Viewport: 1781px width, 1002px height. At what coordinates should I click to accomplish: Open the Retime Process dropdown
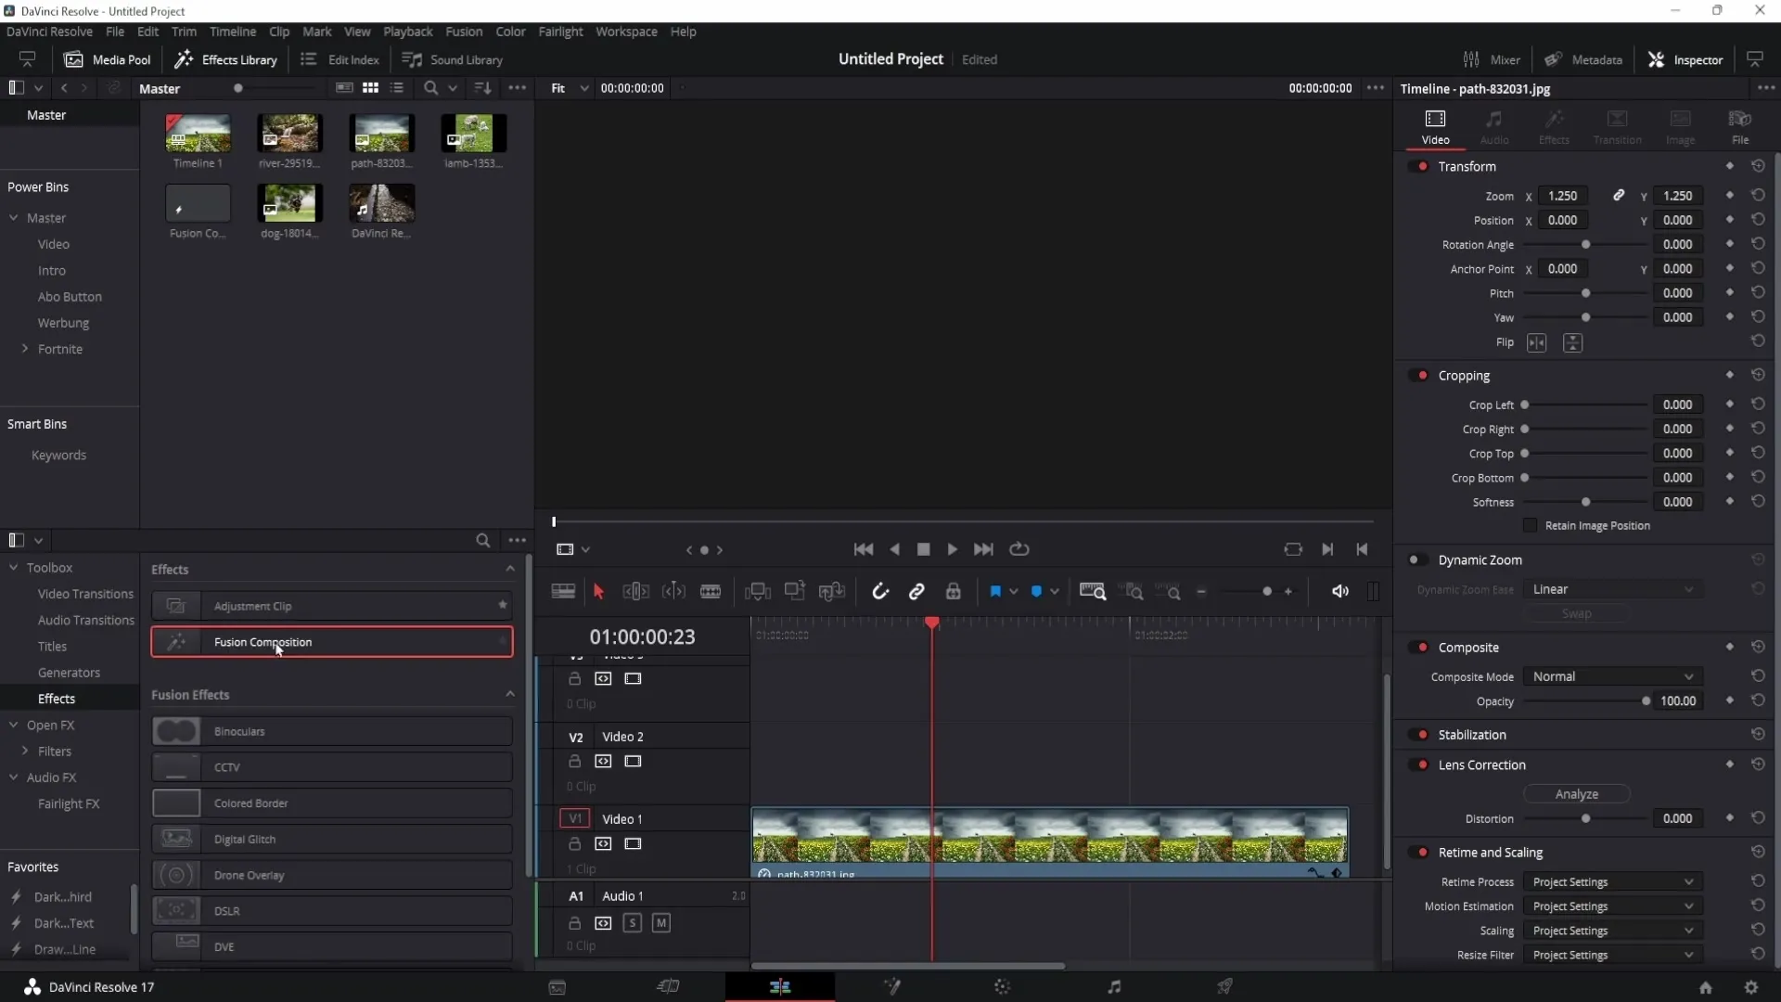(x=1613, y=882)
